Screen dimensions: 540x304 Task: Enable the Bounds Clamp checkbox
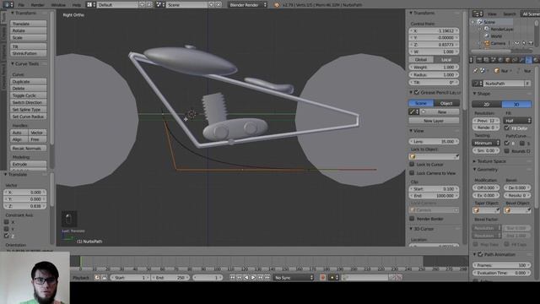506,151
